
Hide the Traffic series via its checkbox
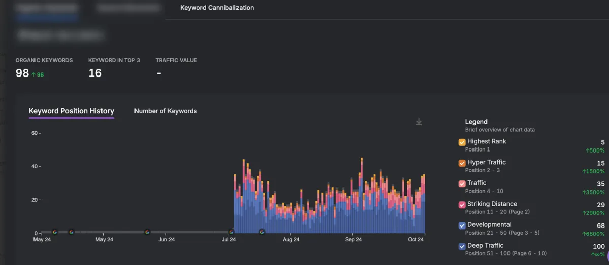click(462, 184)
